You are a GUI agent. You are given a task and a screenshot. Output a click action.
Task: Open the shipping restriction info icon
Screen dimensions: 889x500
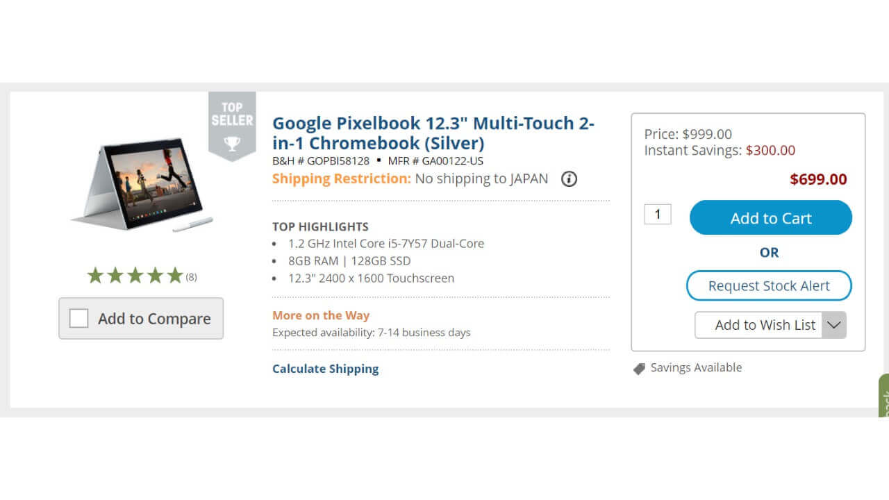(x=569, y=179)
